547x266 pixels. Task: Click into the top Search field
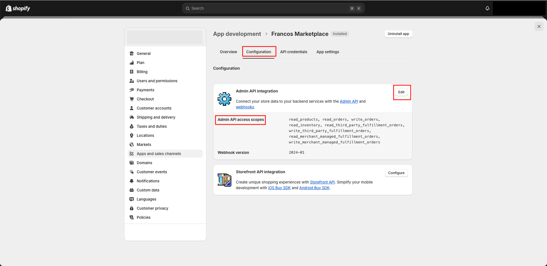tap(273, 8)
